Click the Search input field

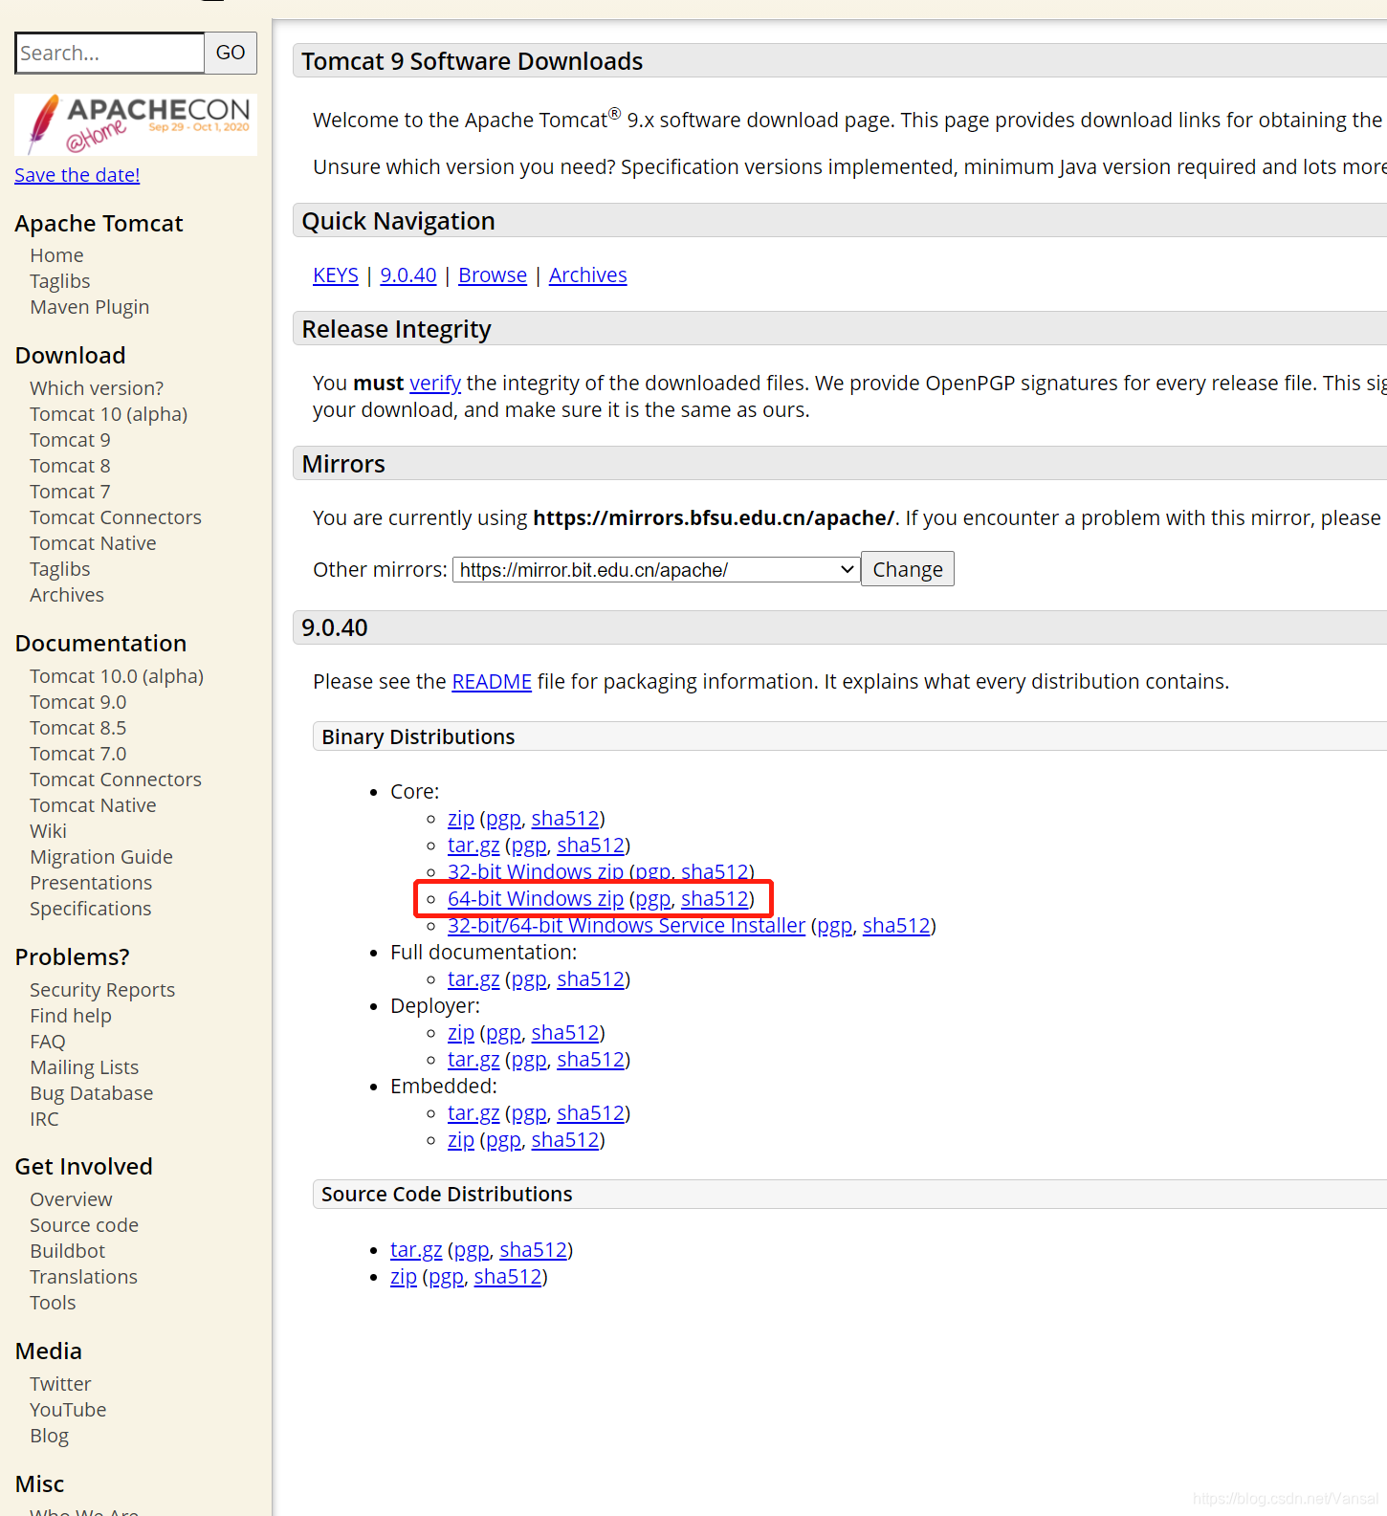click(110, 53)
